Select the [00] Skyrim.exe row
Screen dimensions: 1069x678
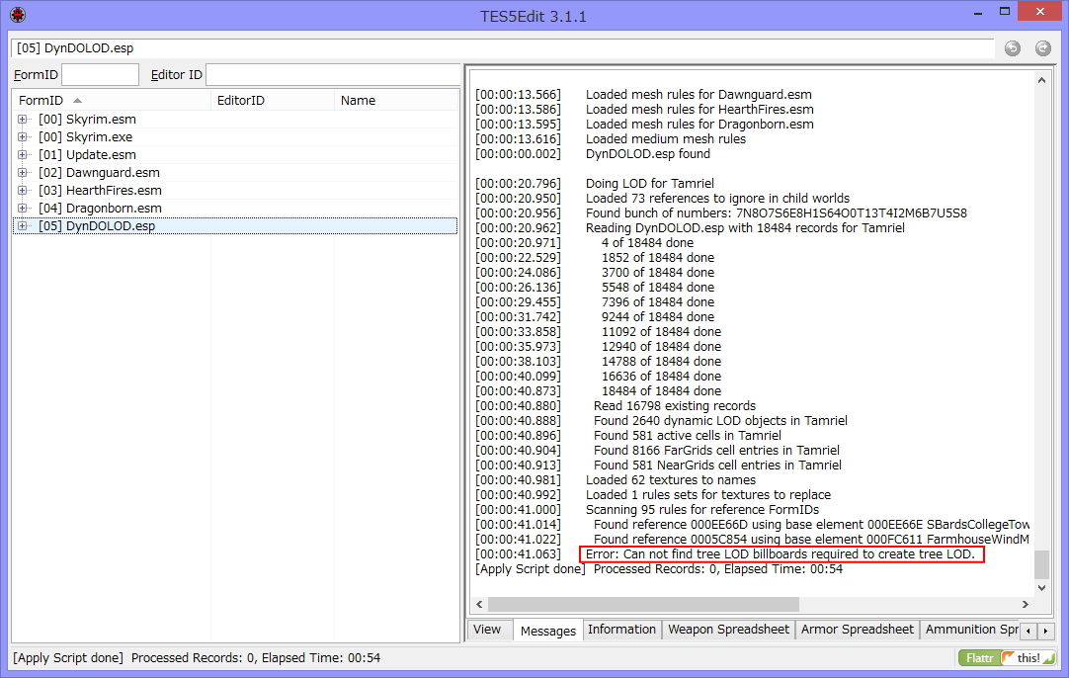(235, 137)
